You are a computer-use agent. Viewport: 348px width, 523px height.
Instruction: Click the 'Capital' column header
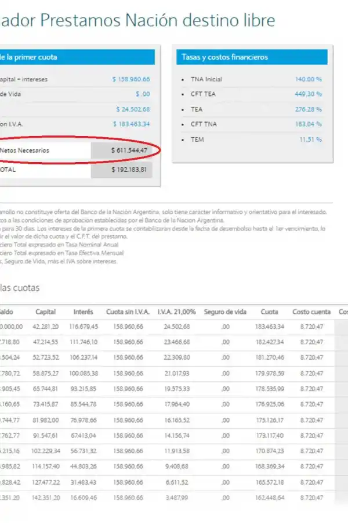46,312
